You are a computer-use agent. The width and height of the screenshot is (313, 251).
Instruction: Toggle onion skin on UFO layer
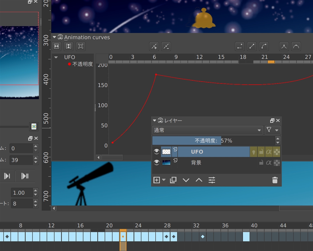(x=254, y=152)
